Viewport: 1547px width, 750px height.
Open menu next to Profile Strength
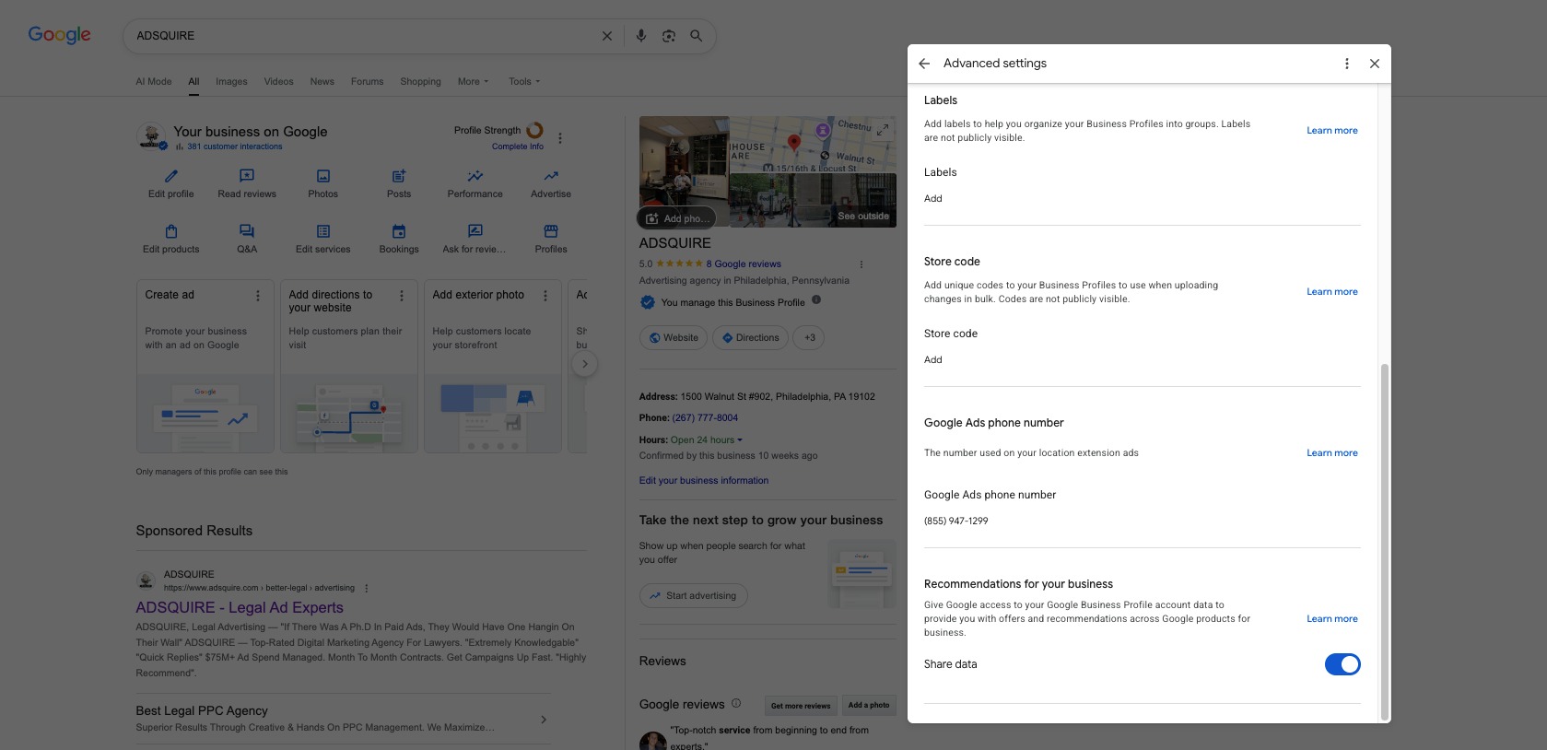point(560,138)
